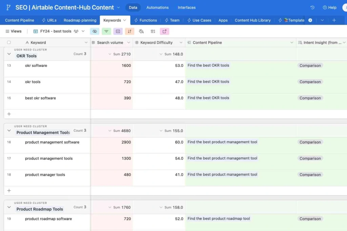347x231 pixels.
Task: Open the Content Pipeline column dropdown
Action: 292,43
